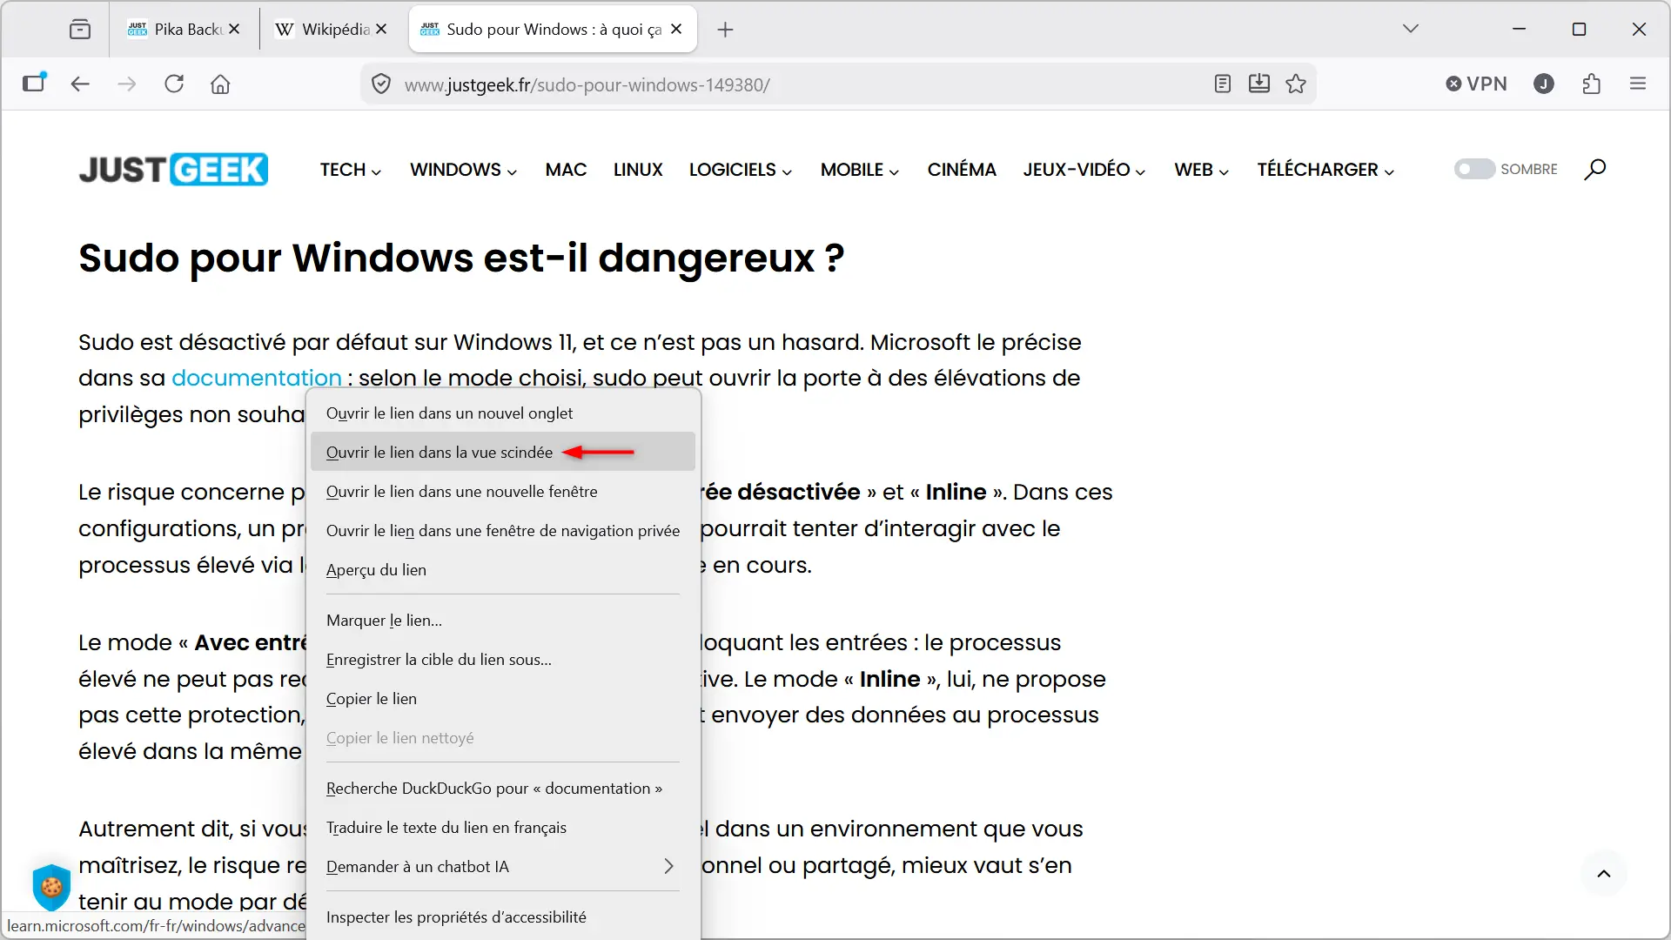Choose Inspecter les propriétés d'accessibilité
This screenshot has width=1671, height=940.
coord(502,917)
